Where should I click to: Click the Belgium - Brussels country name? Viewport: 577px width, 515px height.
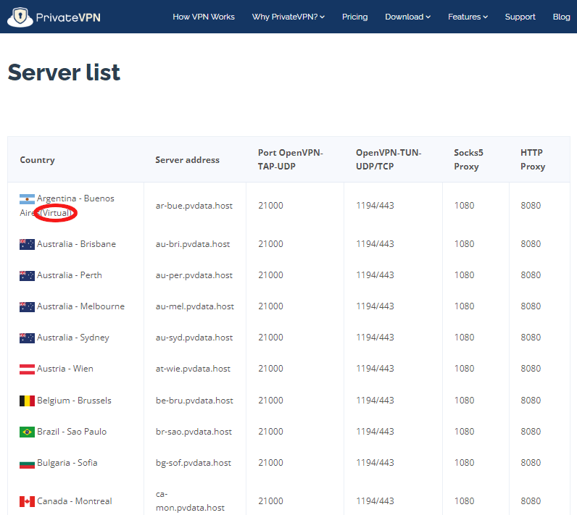pos(74,401)
